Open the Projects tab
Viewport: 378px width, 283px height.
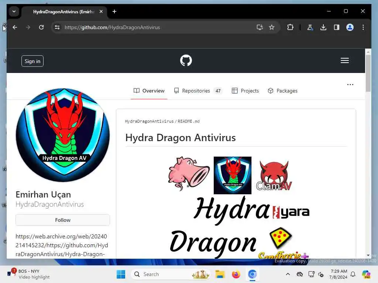coord(245,91)
